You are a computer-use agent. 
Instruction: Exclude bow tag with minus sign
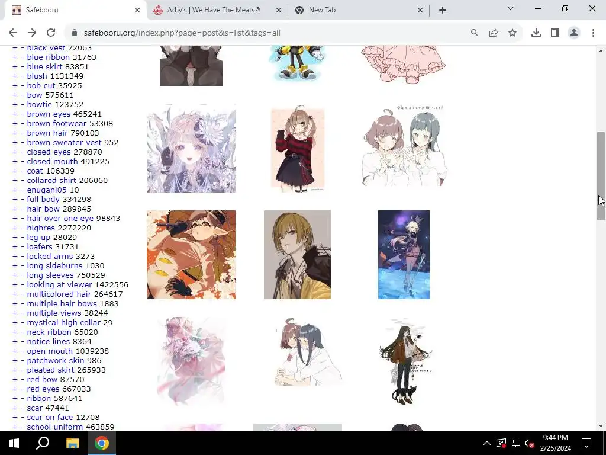[x=22, y=95]
